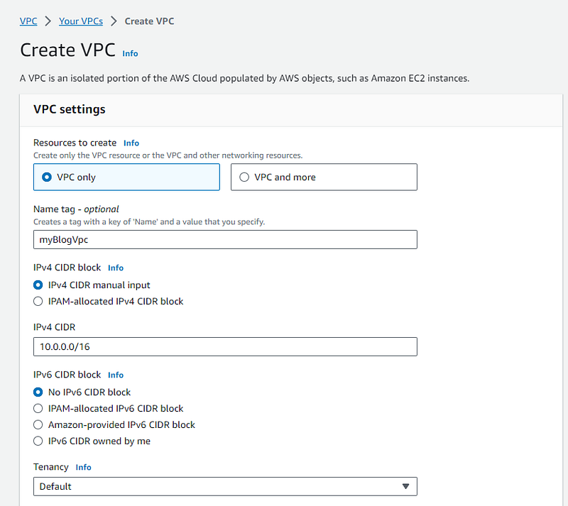Select Amazon-provided IPv6 CIDR block
Viewport: 568px width, 506px height.
point(38,425)
